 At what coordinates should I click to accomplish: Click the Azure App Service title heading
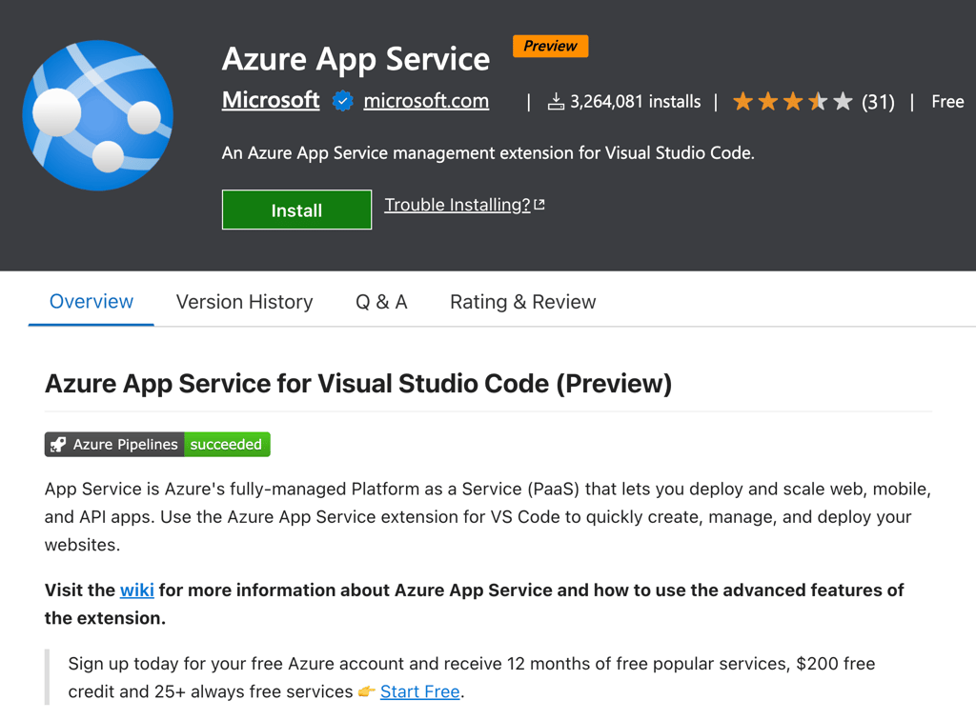click(356, 59)
